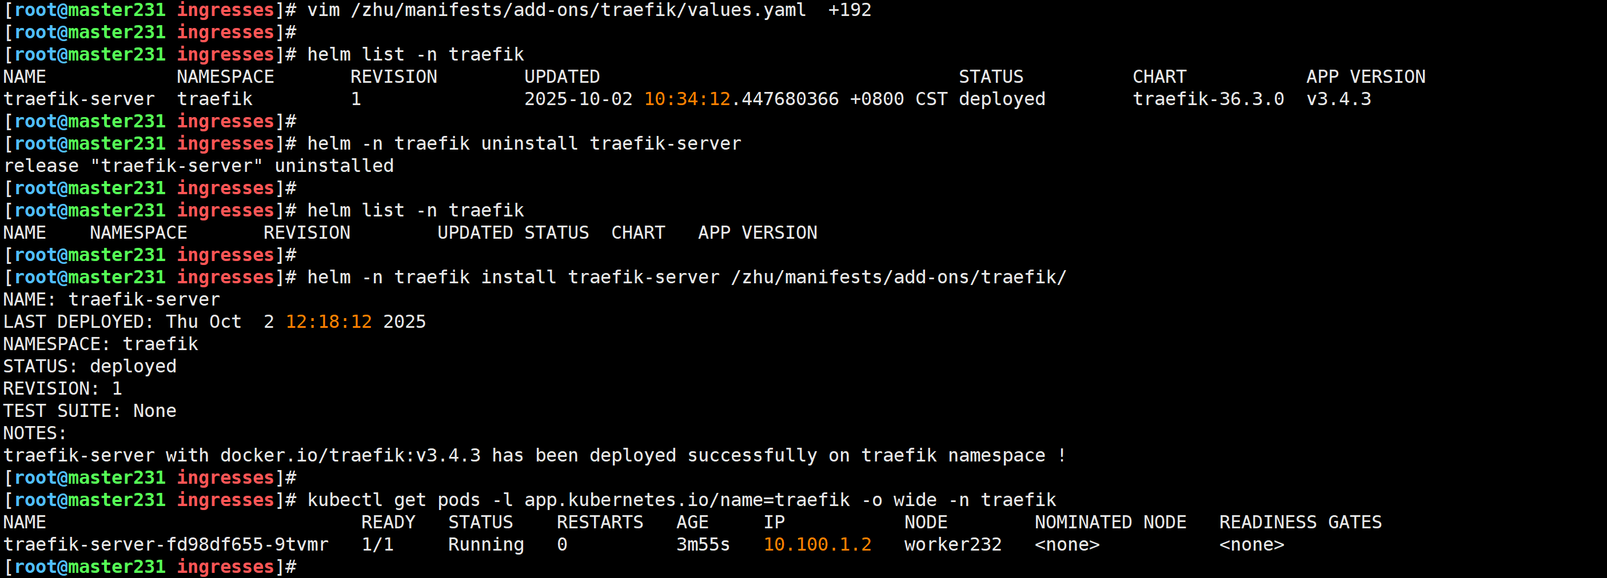
Task: Click the 'NAME: traefik-server' output line
Action: (111, 300)
